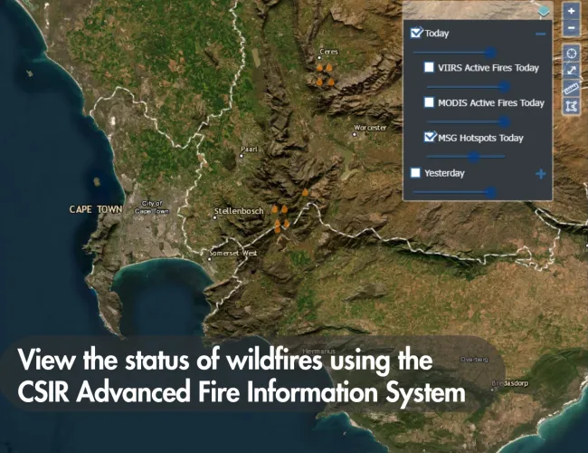This screenshot has height=453, width=588.
Task: Click the Paarl town label
Action: coord(249,149)
